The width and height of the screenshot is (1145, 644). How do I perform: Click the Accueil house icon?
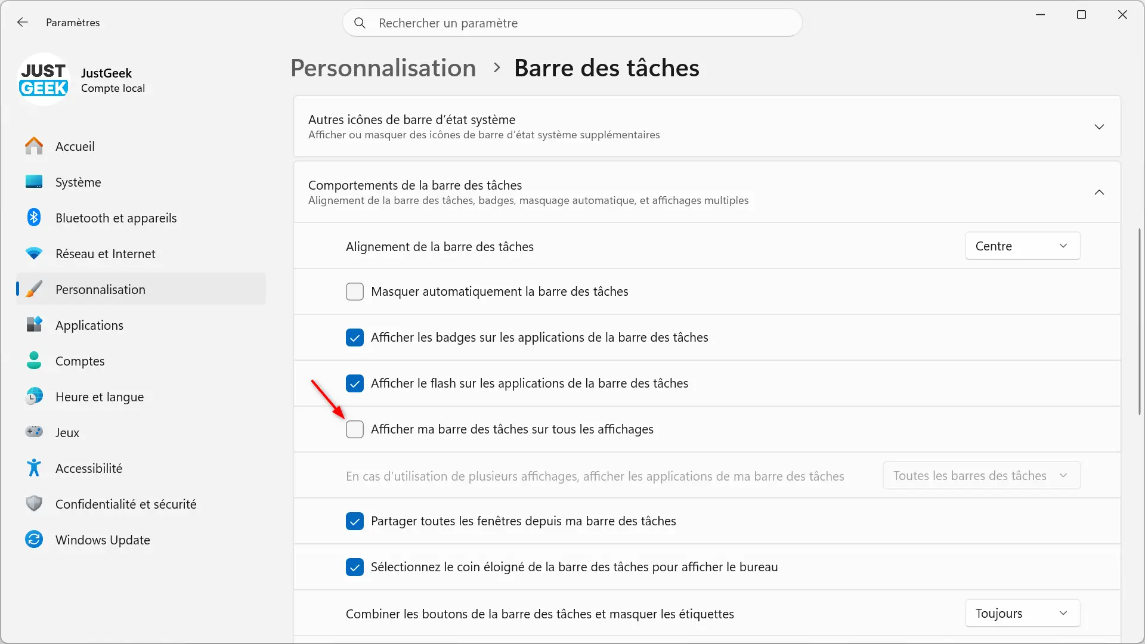pyautogui.click(x=34, y=146)
